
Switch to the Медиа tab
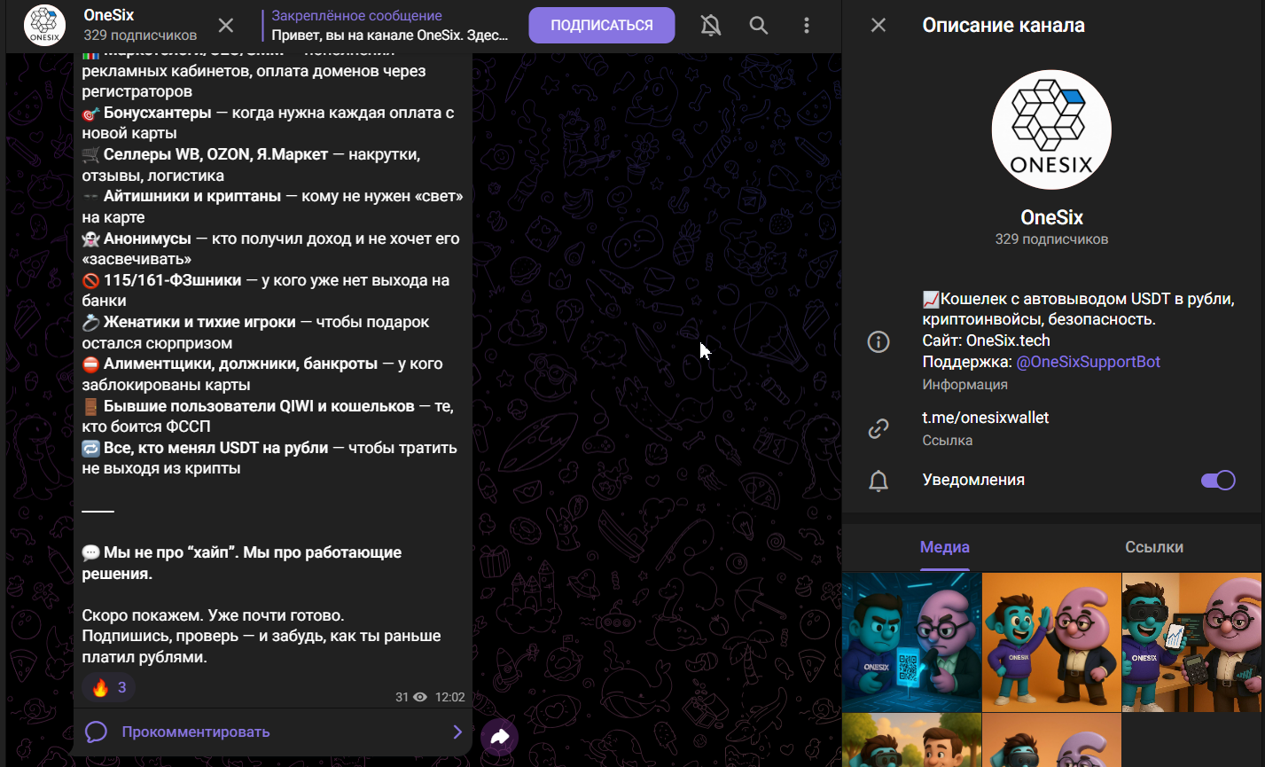(x=945, y=547)
